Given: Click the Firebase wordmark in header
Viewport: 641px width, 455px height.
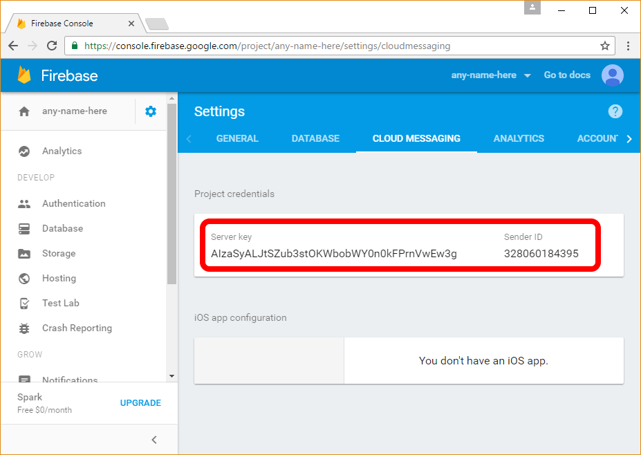Looking at the screenshot, I should click(x=70, y=75).
